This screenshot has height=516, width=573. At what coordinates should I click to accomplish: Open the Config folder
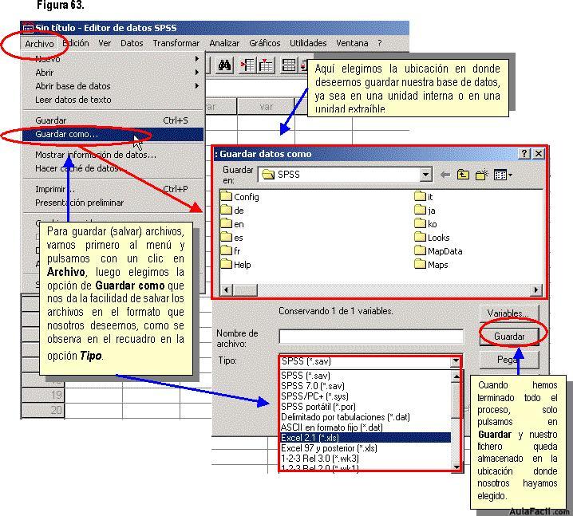point(239,197)
